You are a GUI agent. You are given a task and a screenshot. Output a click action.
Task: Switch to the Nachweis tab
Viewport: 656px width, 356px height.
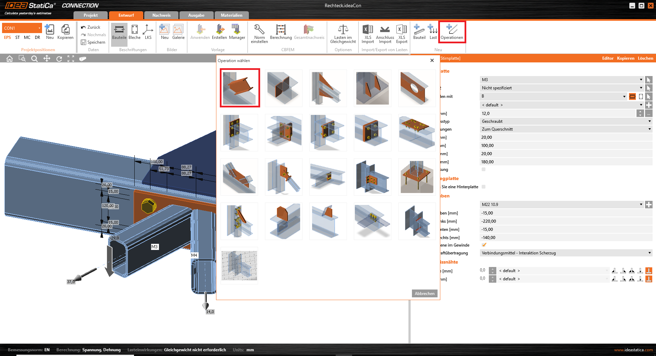point(161,15)
